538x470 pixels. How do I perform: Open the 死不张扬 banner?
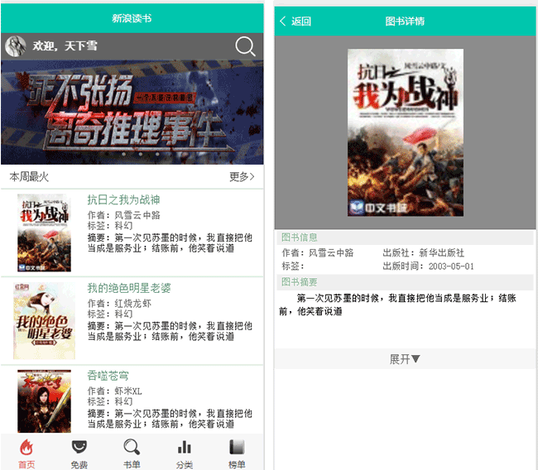[132, 113]
